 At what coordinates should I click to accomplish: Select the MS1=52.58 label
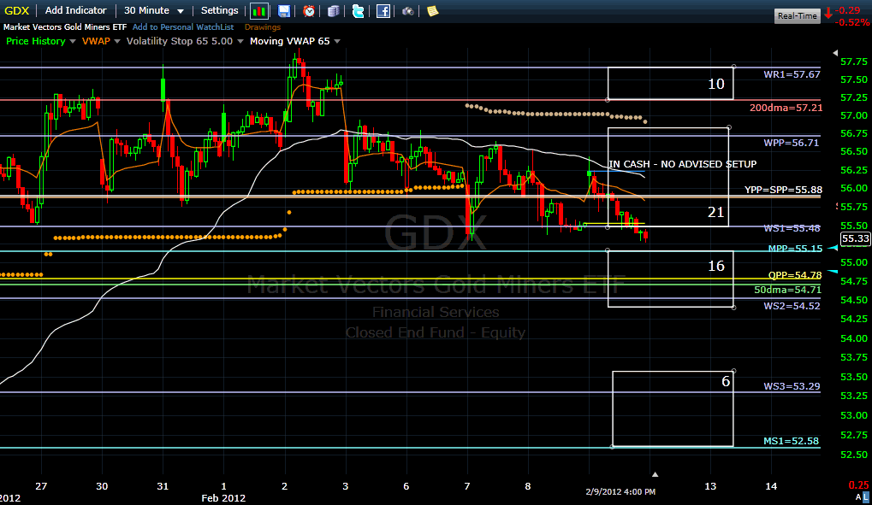pyautogui.click(x=791, y=441)
